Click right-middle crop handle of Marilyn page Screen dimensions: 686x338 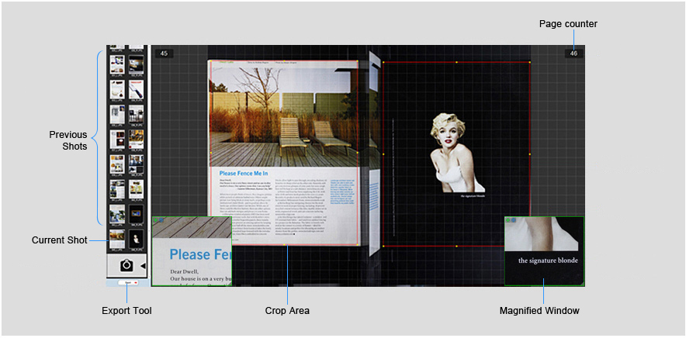pos(530,154)
